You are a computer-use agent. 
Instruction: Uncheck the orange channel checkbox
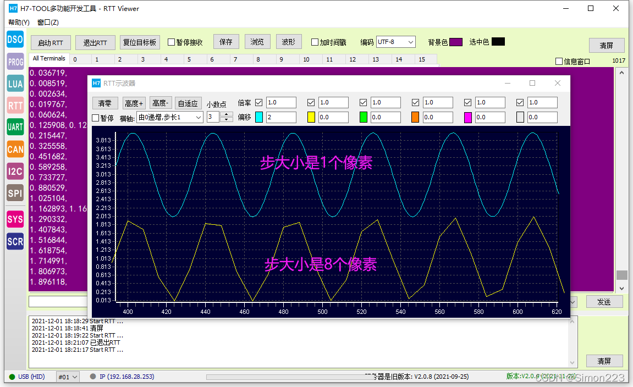coord(415,102)
